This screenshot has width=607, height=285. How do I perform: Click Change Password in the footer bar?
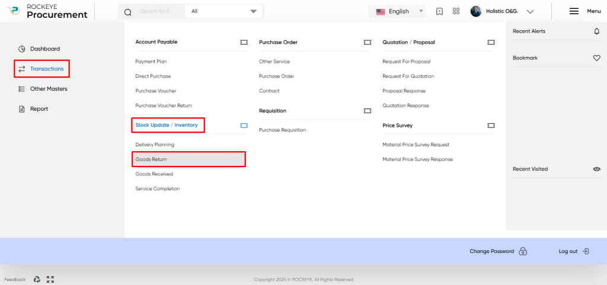(498, 251)
